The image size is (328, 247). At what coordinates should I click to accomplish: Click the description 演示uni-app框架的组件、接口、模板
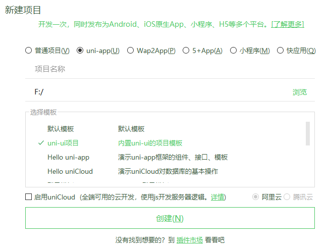tap(173, 157)
